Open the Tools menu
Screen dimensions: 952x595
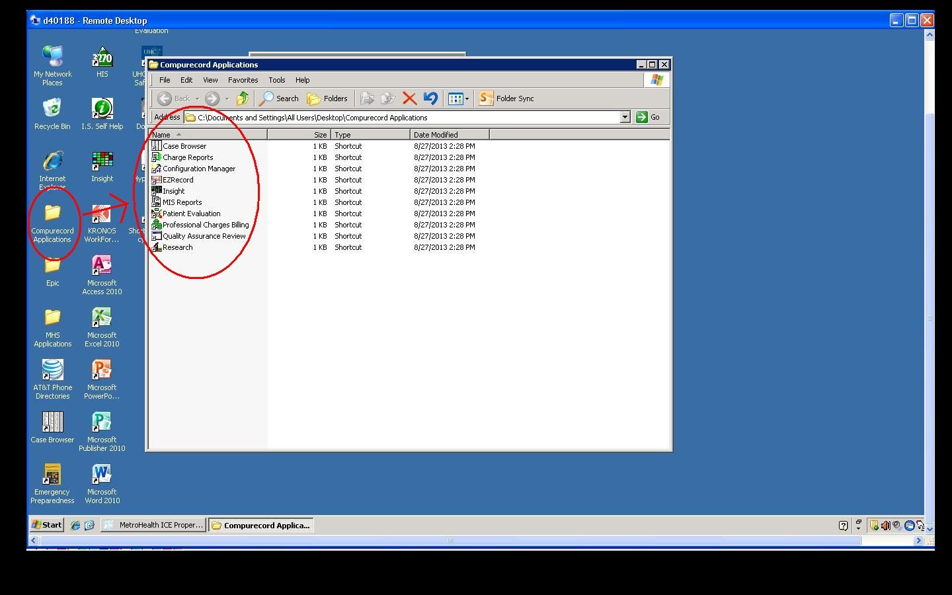point(276,80)
